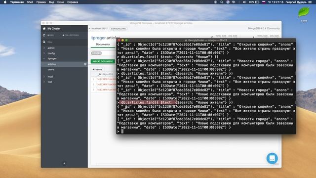Screen dimensions: 316x178
Task: Select the admin database name
Action: click(51, 48)
